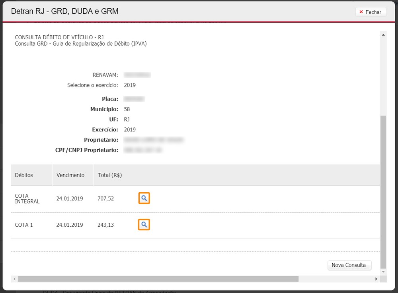398x293 pixels.
Task: Click the Município value 58
Action: [127, 109]
